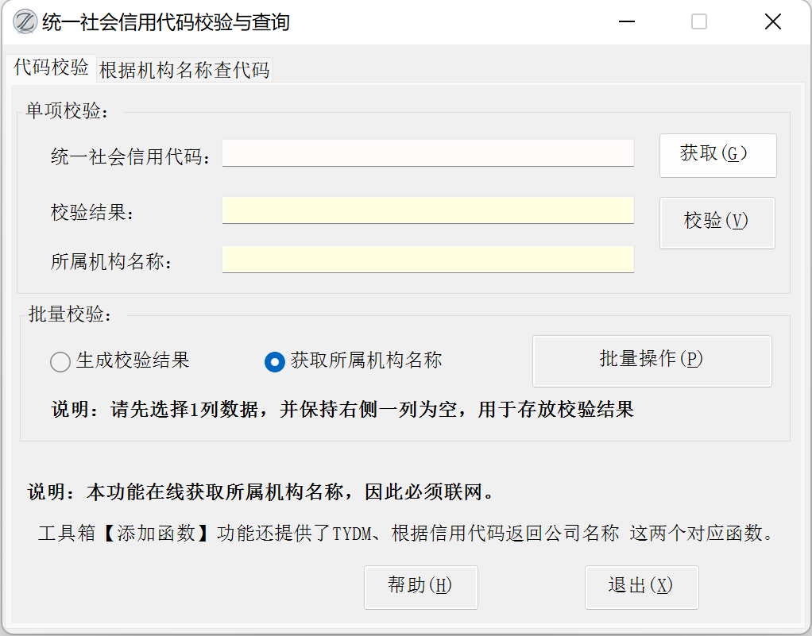Minimize the window from the title bar
The image size is (812, 636).
(x=626, y=22)
